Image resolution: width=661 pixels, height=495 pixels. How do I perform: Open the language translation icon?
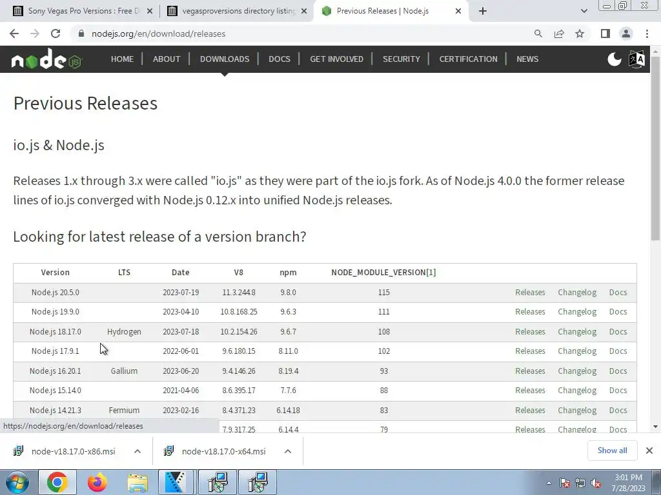[636, 59]
